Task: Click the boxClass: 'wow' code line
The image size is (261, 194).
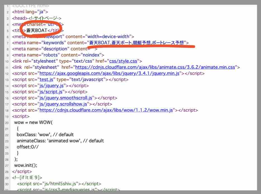Action: [x=45, y=135]
